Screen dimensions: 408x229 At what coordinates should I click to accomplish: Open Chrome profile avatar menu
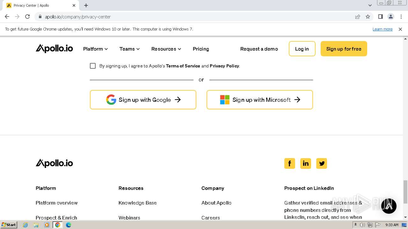(391, 17)
